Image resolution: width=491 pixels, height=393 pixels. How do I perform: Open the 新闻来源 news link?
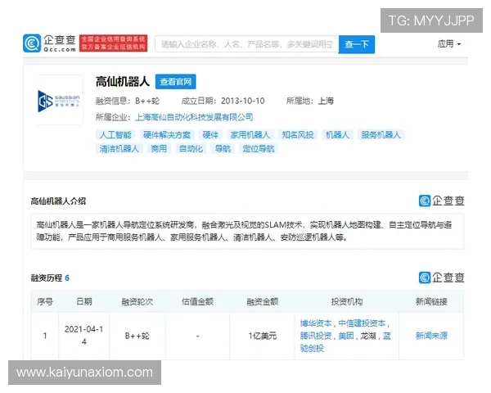click(431, 336)
